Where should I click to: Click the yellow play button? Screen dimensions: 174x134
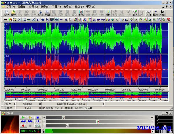click(30, 118)
